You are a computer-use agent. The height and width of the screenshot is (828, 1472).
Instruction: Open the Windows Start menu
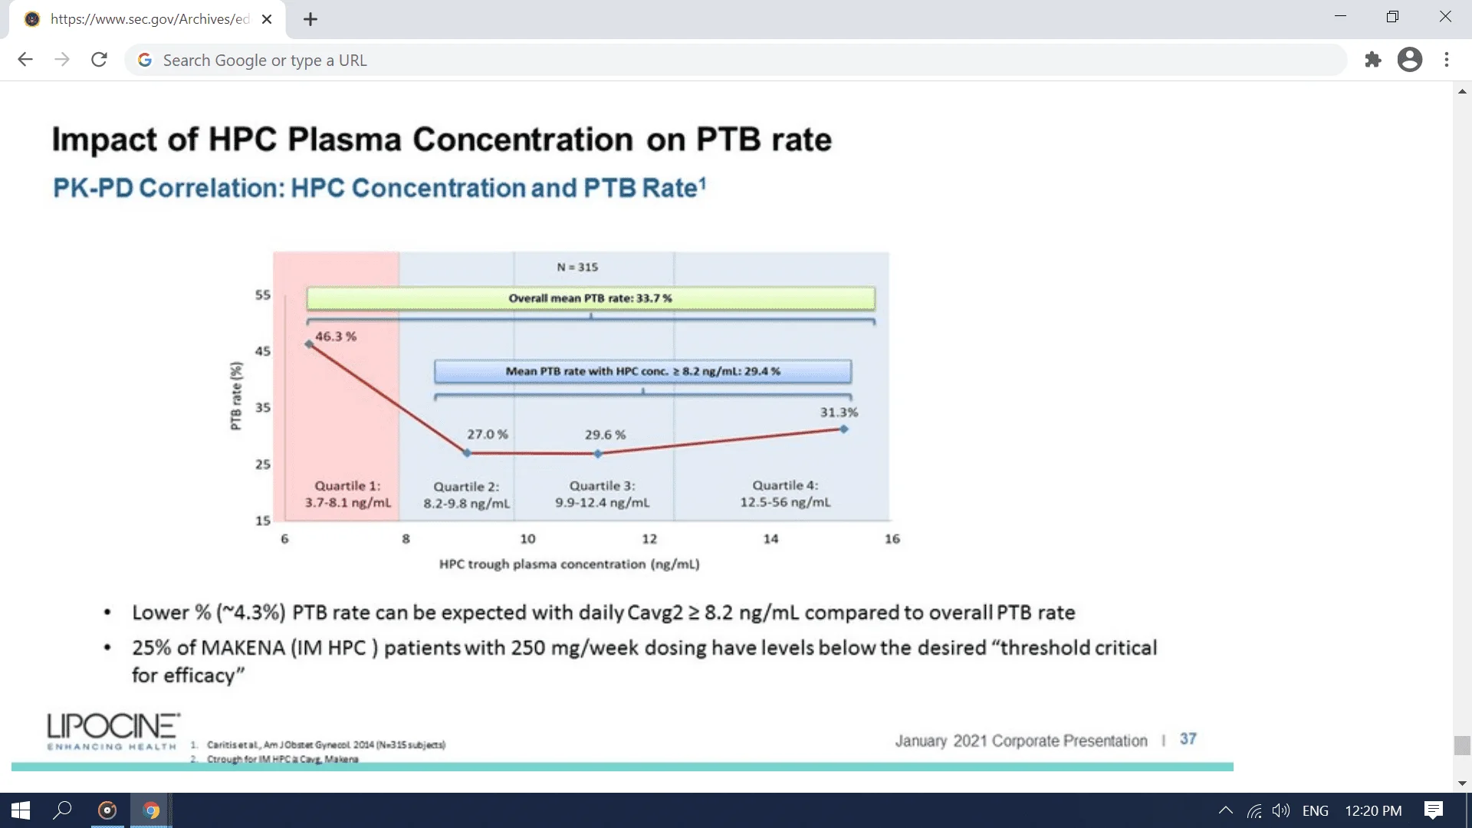(21, 810)
